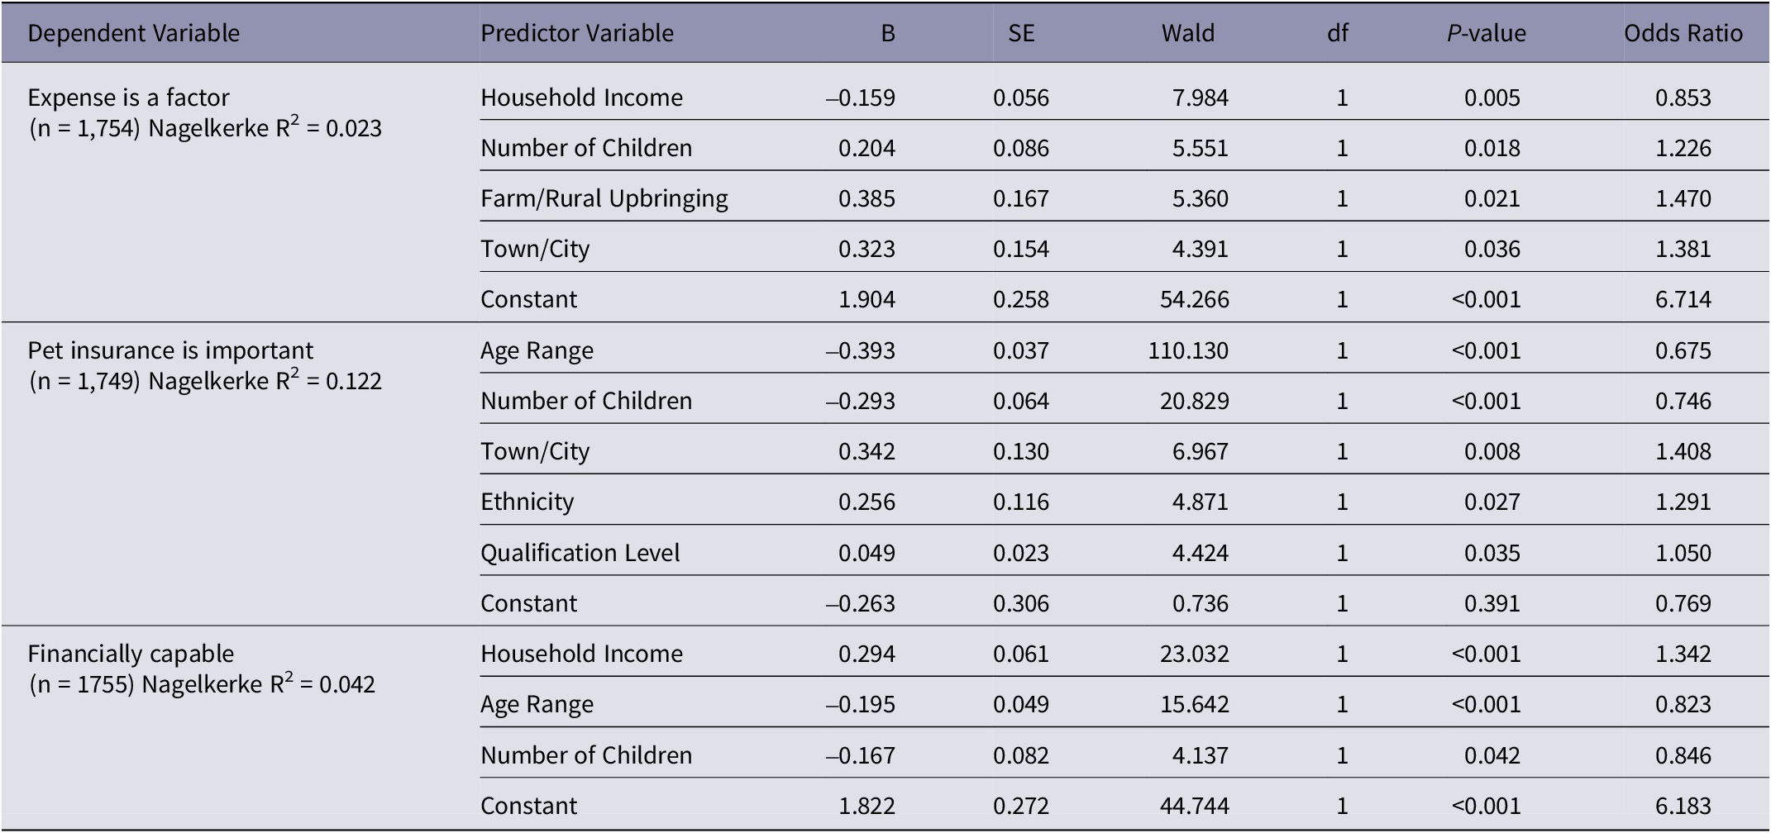Click the Dependent Variable column header
1771x833 pixels.
[x=133, y=33]
